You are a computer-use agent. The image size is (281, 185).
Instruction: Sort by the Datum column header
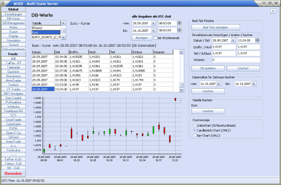coord(43,52)
